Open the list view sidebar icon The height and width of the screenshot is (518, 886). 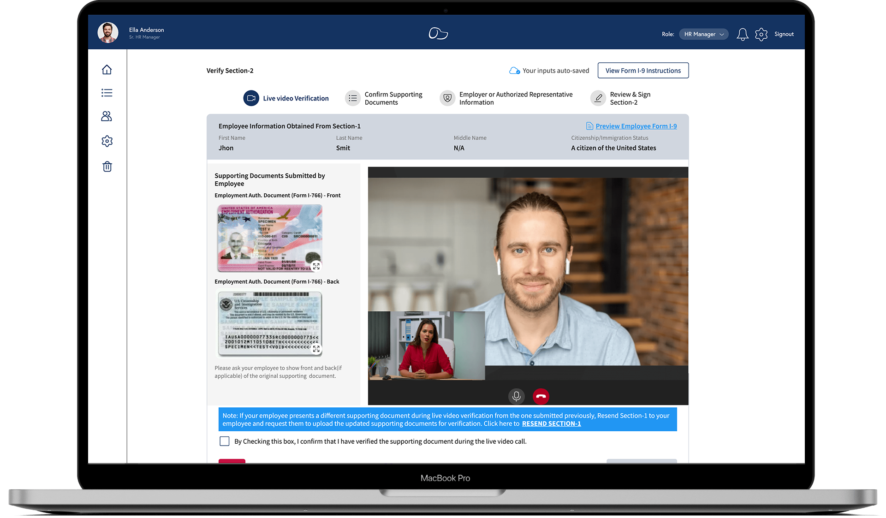pos(107,93)
